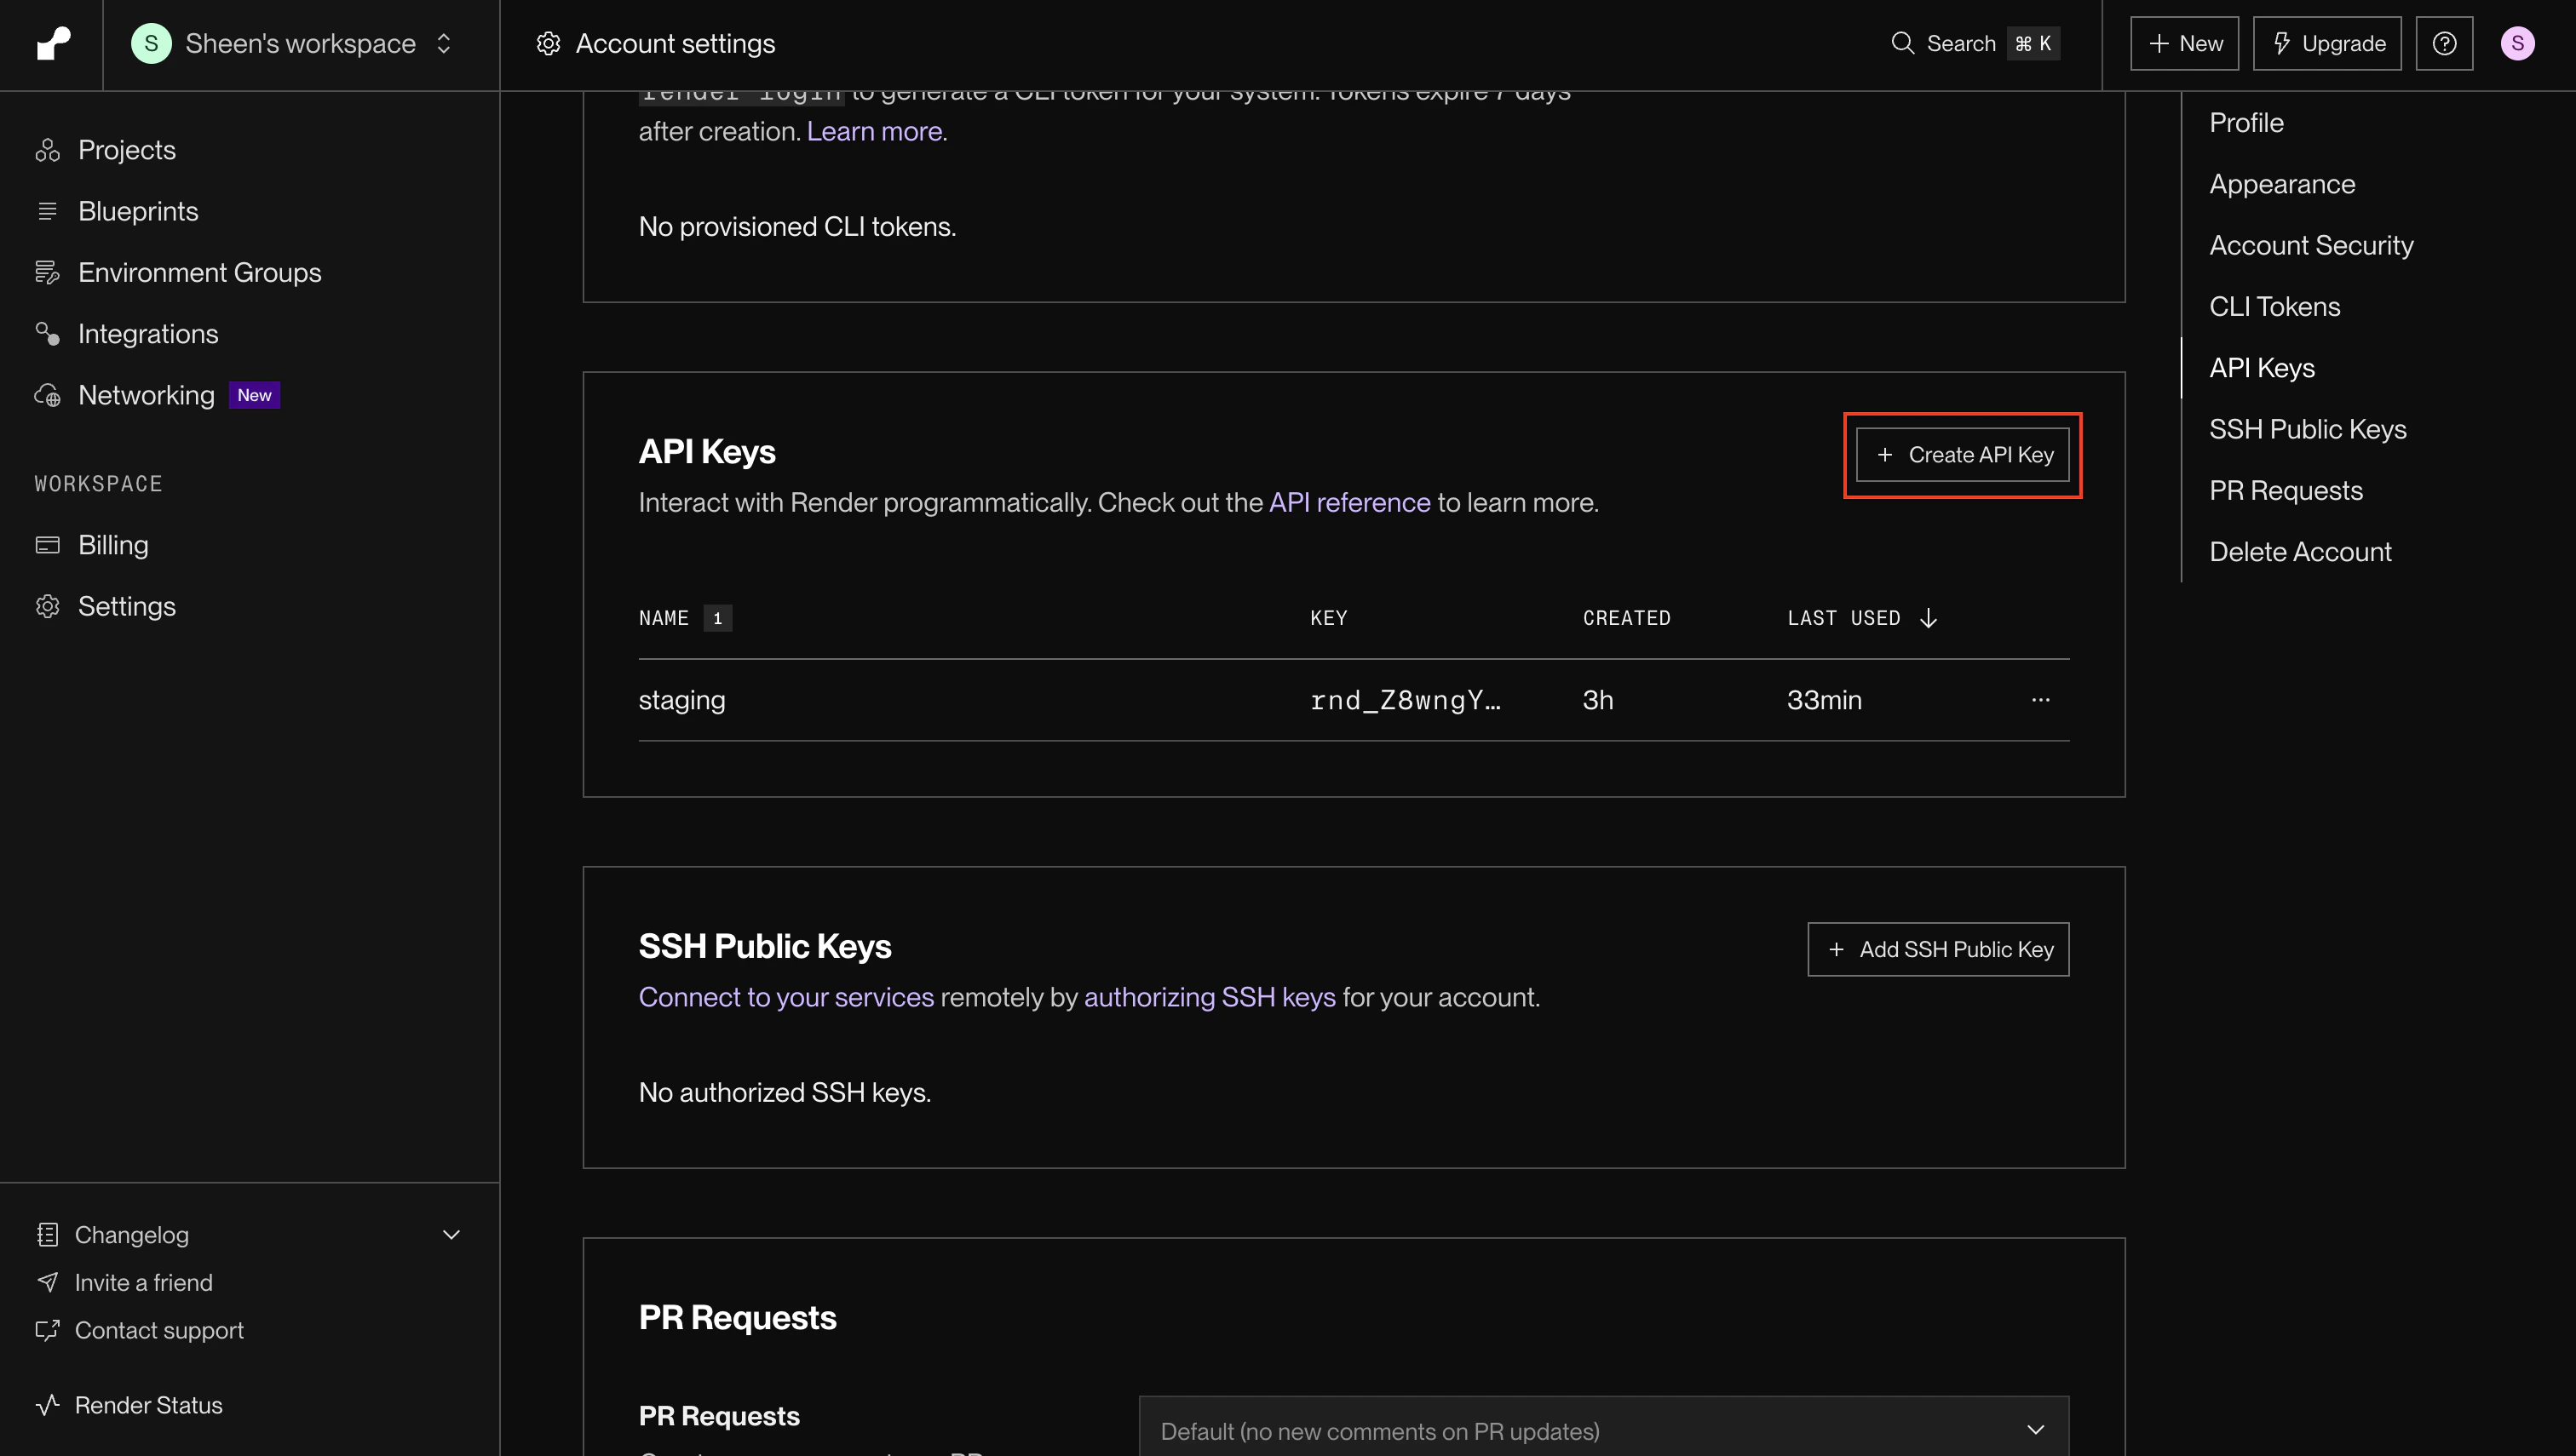The width and height of the screenshot is (2576, 1456).
Task: Click the Settings gear sidebar icon
Action: click(x=47, y=606)
